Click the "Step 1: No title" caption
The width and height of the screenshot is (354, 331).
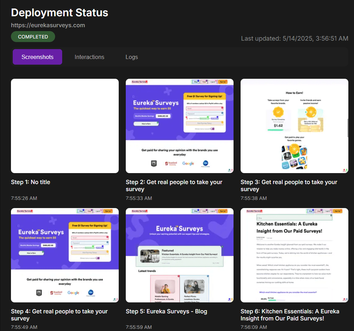point(31,182)
